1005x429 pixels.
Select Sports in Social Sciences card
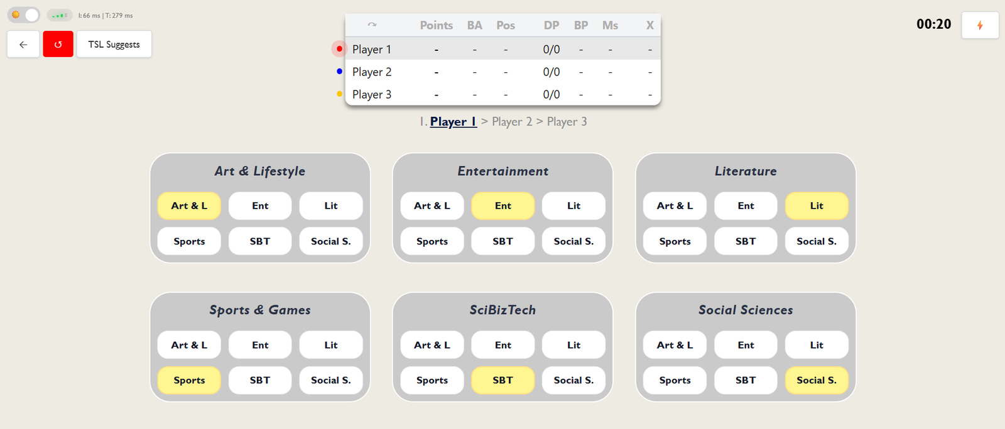point(675,380)
